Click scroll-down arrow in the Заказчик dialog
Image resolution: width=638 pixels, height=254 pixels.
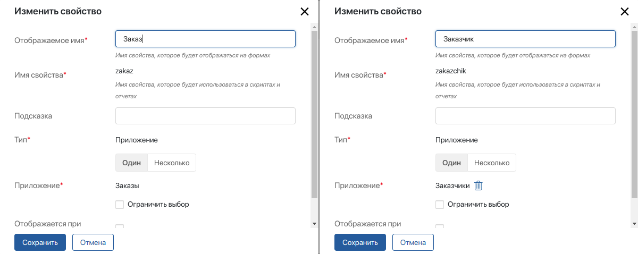[x=634, y=223]
